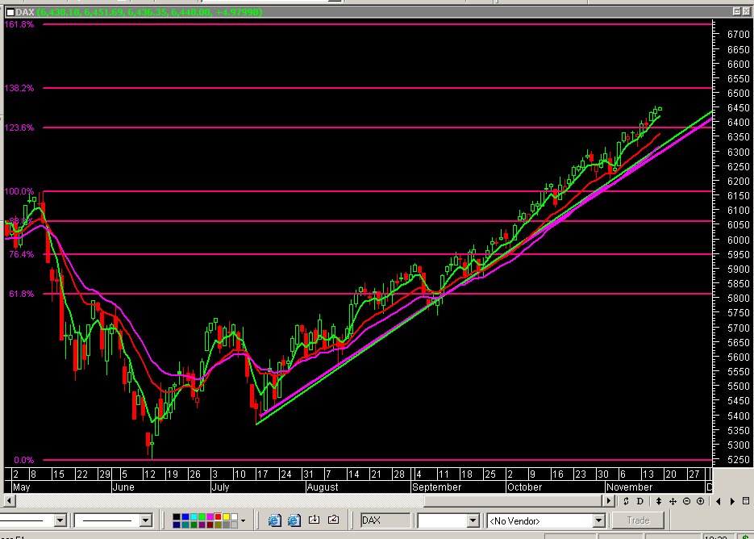Image resolution: width=754 pixels, height=539 pixels.
Task: Pick the white color swatch
Action: pyautogui.click(x=234, y=517)
